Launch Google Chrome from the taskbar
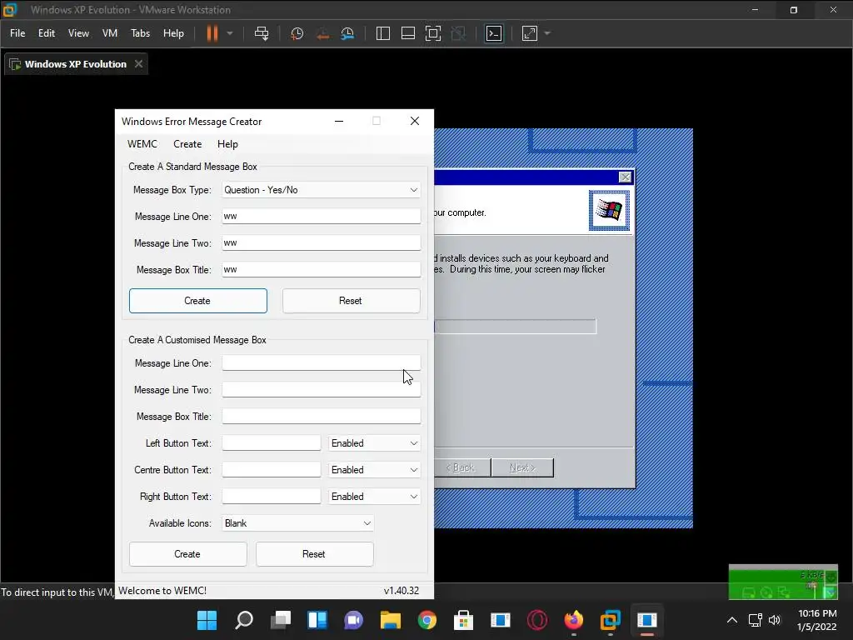Screen dimensions: 853x640 [427, 620]
